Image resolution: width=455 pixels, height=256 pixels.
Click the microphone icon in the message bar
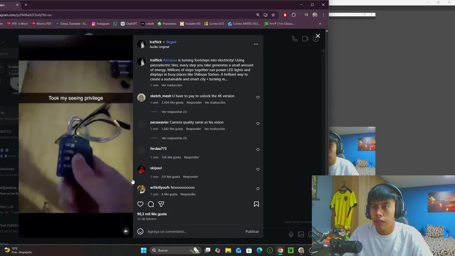291,234
